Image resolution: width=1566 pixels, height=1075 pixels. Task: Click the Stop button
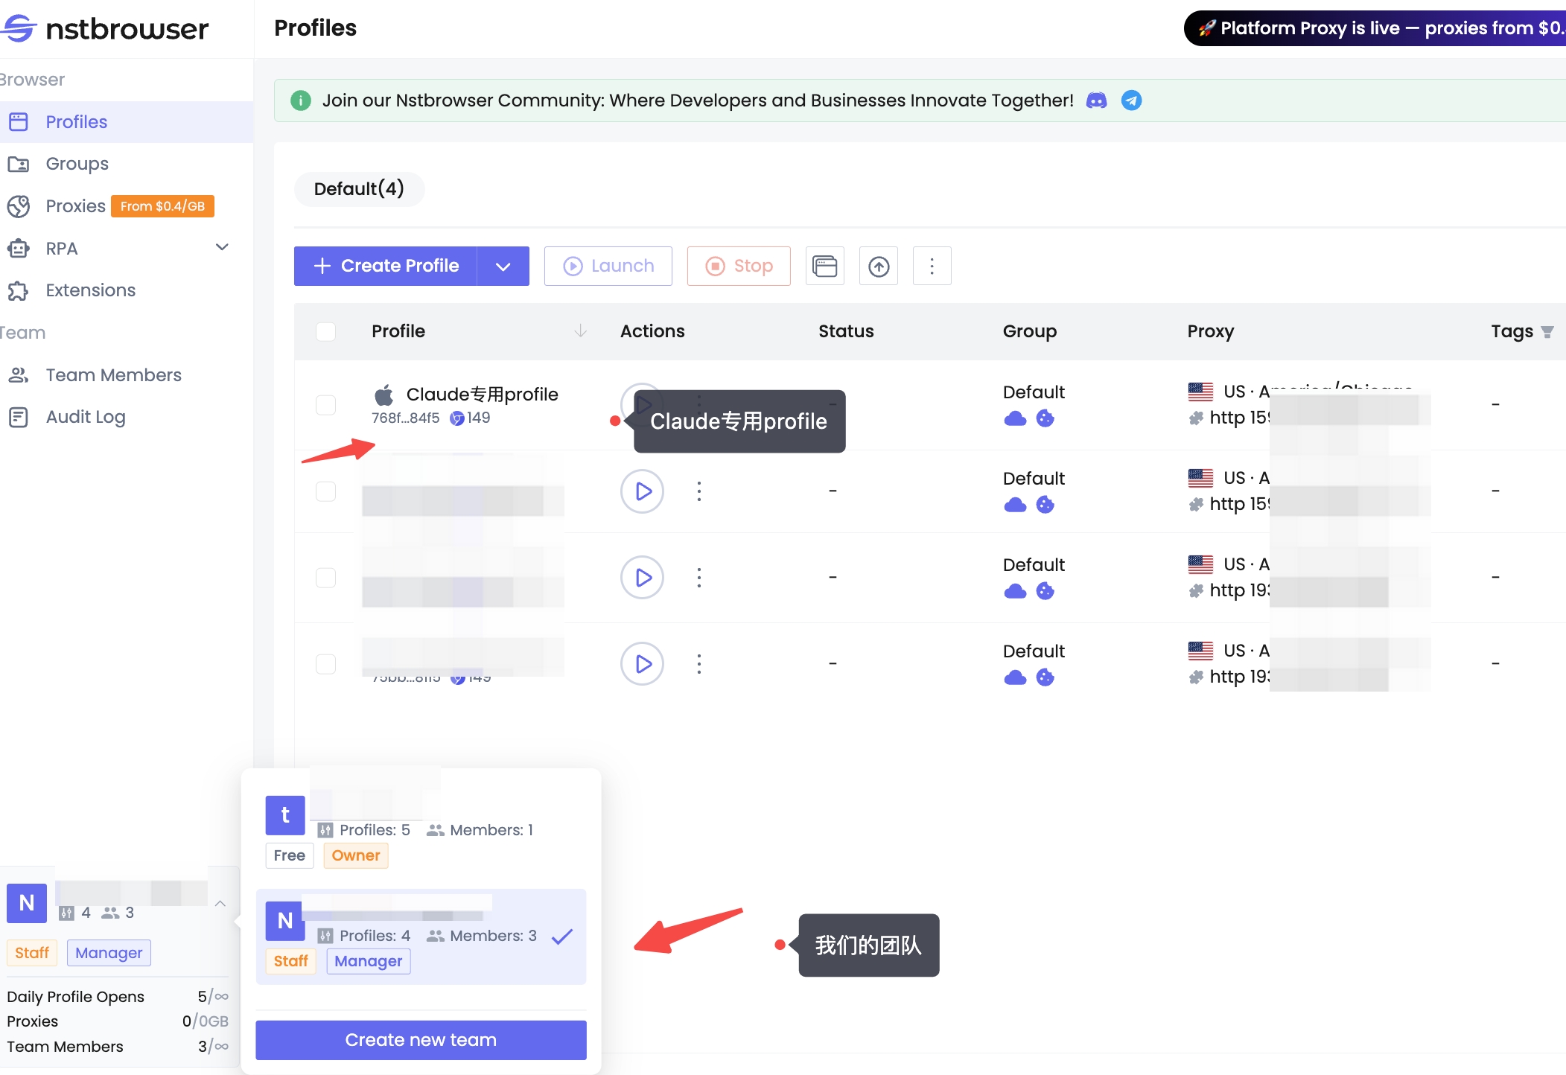[x=739, y=266]
